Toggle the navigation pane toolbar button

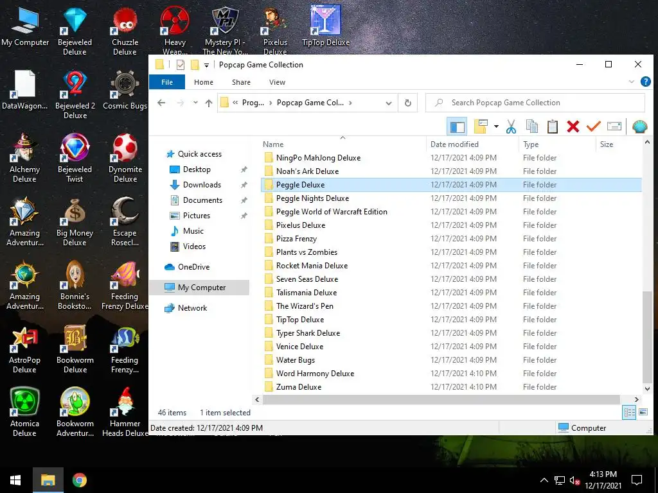coord(457,126)
